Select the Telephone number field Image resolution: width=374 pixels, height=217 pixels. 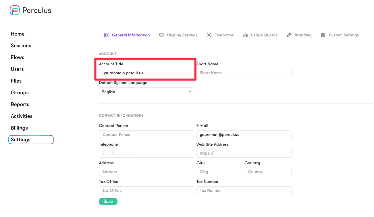(146, 153)
